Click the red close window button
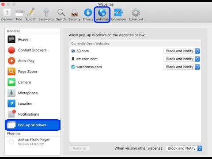This screenshot has height=159, width=212. (x=3, y=4)
